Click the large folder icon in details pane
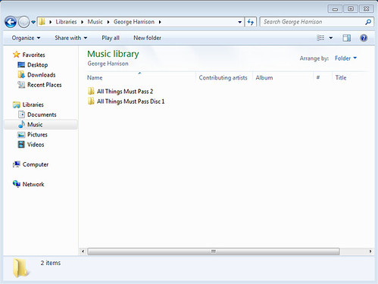This screenshot has height=284, width=378. pyautogui.click(x=20, y=268)
